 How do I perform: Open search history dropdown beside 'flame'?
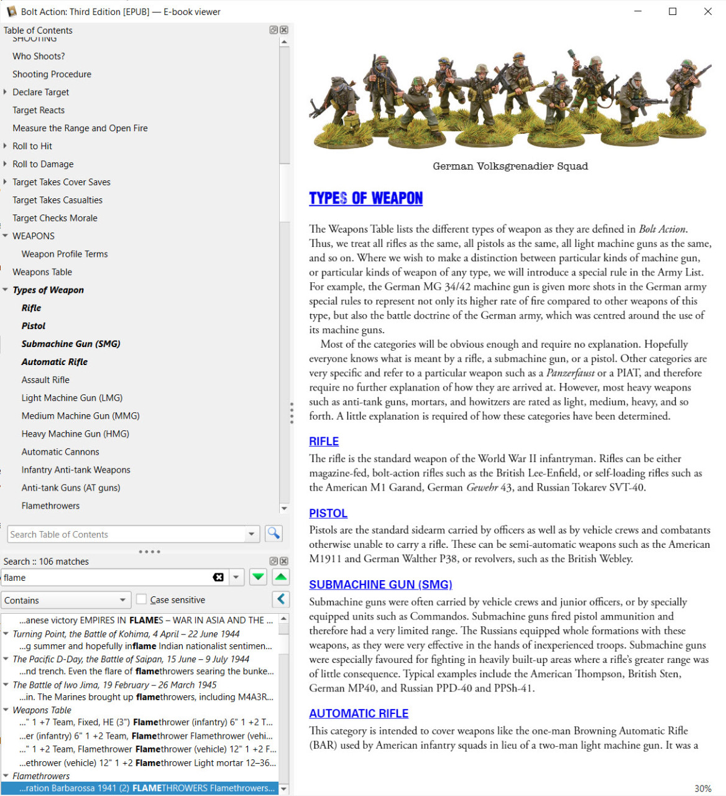[x=236, y=578]
